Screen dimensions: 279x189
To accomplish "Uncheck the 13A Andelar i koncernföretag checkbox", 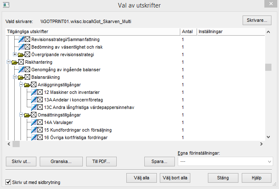I will pyautogui.click(x=40, y=100).
